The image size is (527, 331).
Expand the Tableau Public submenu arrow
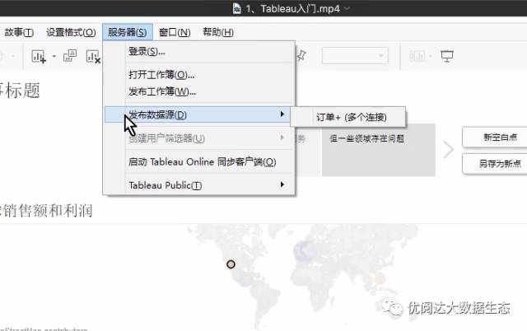(282, 184)
